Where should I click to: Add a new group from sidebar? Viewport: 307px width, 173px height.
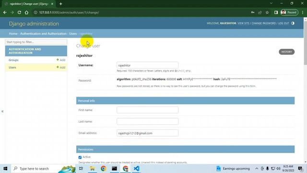pyautogui.click(x=61, y=60)
